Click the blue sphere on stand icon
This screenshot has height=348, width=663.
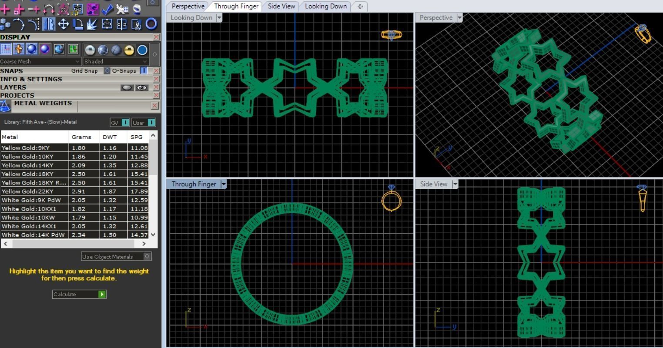point(137,9)
